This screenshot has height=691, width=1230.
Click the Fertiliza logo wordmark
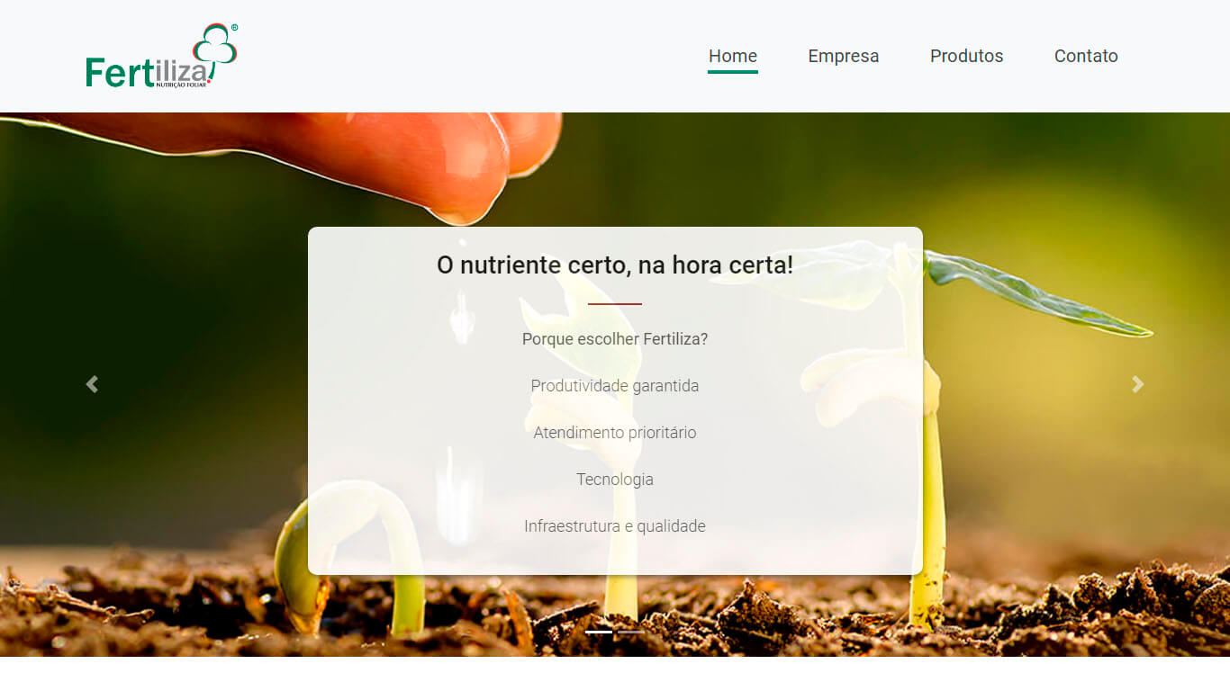click(x=149, y=72)
